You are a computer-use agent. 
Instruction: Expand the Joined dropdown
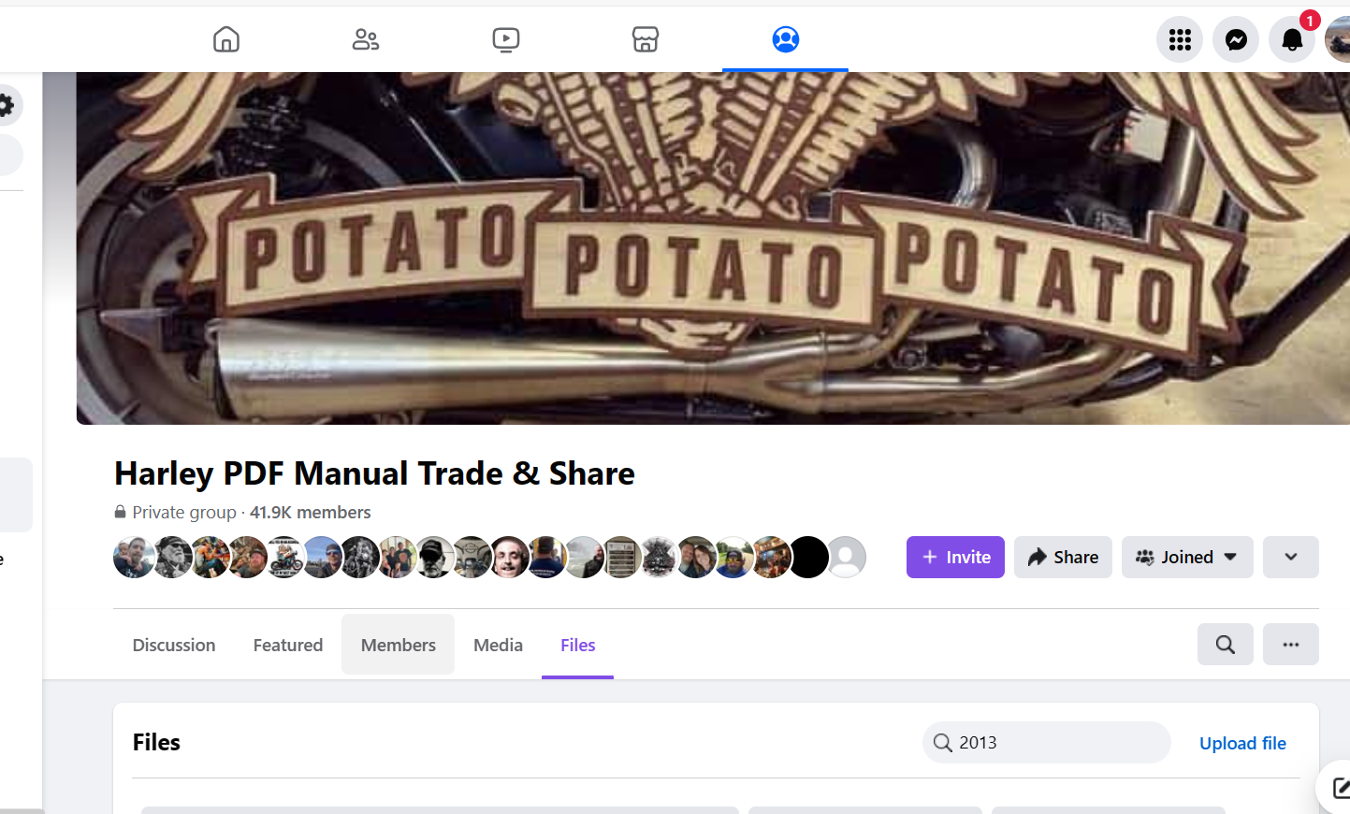pyautogui.click(x=1187, y=557)
